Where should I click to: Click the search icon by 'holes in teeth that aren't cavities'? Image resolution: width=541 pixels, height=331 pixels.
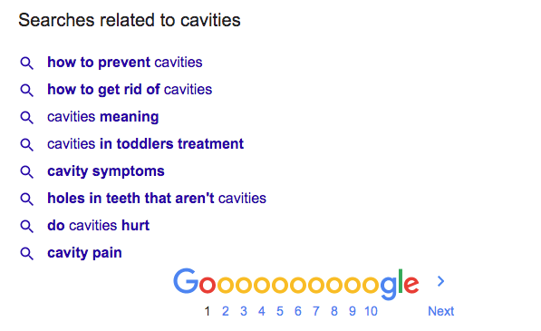[x=26, y=200]
